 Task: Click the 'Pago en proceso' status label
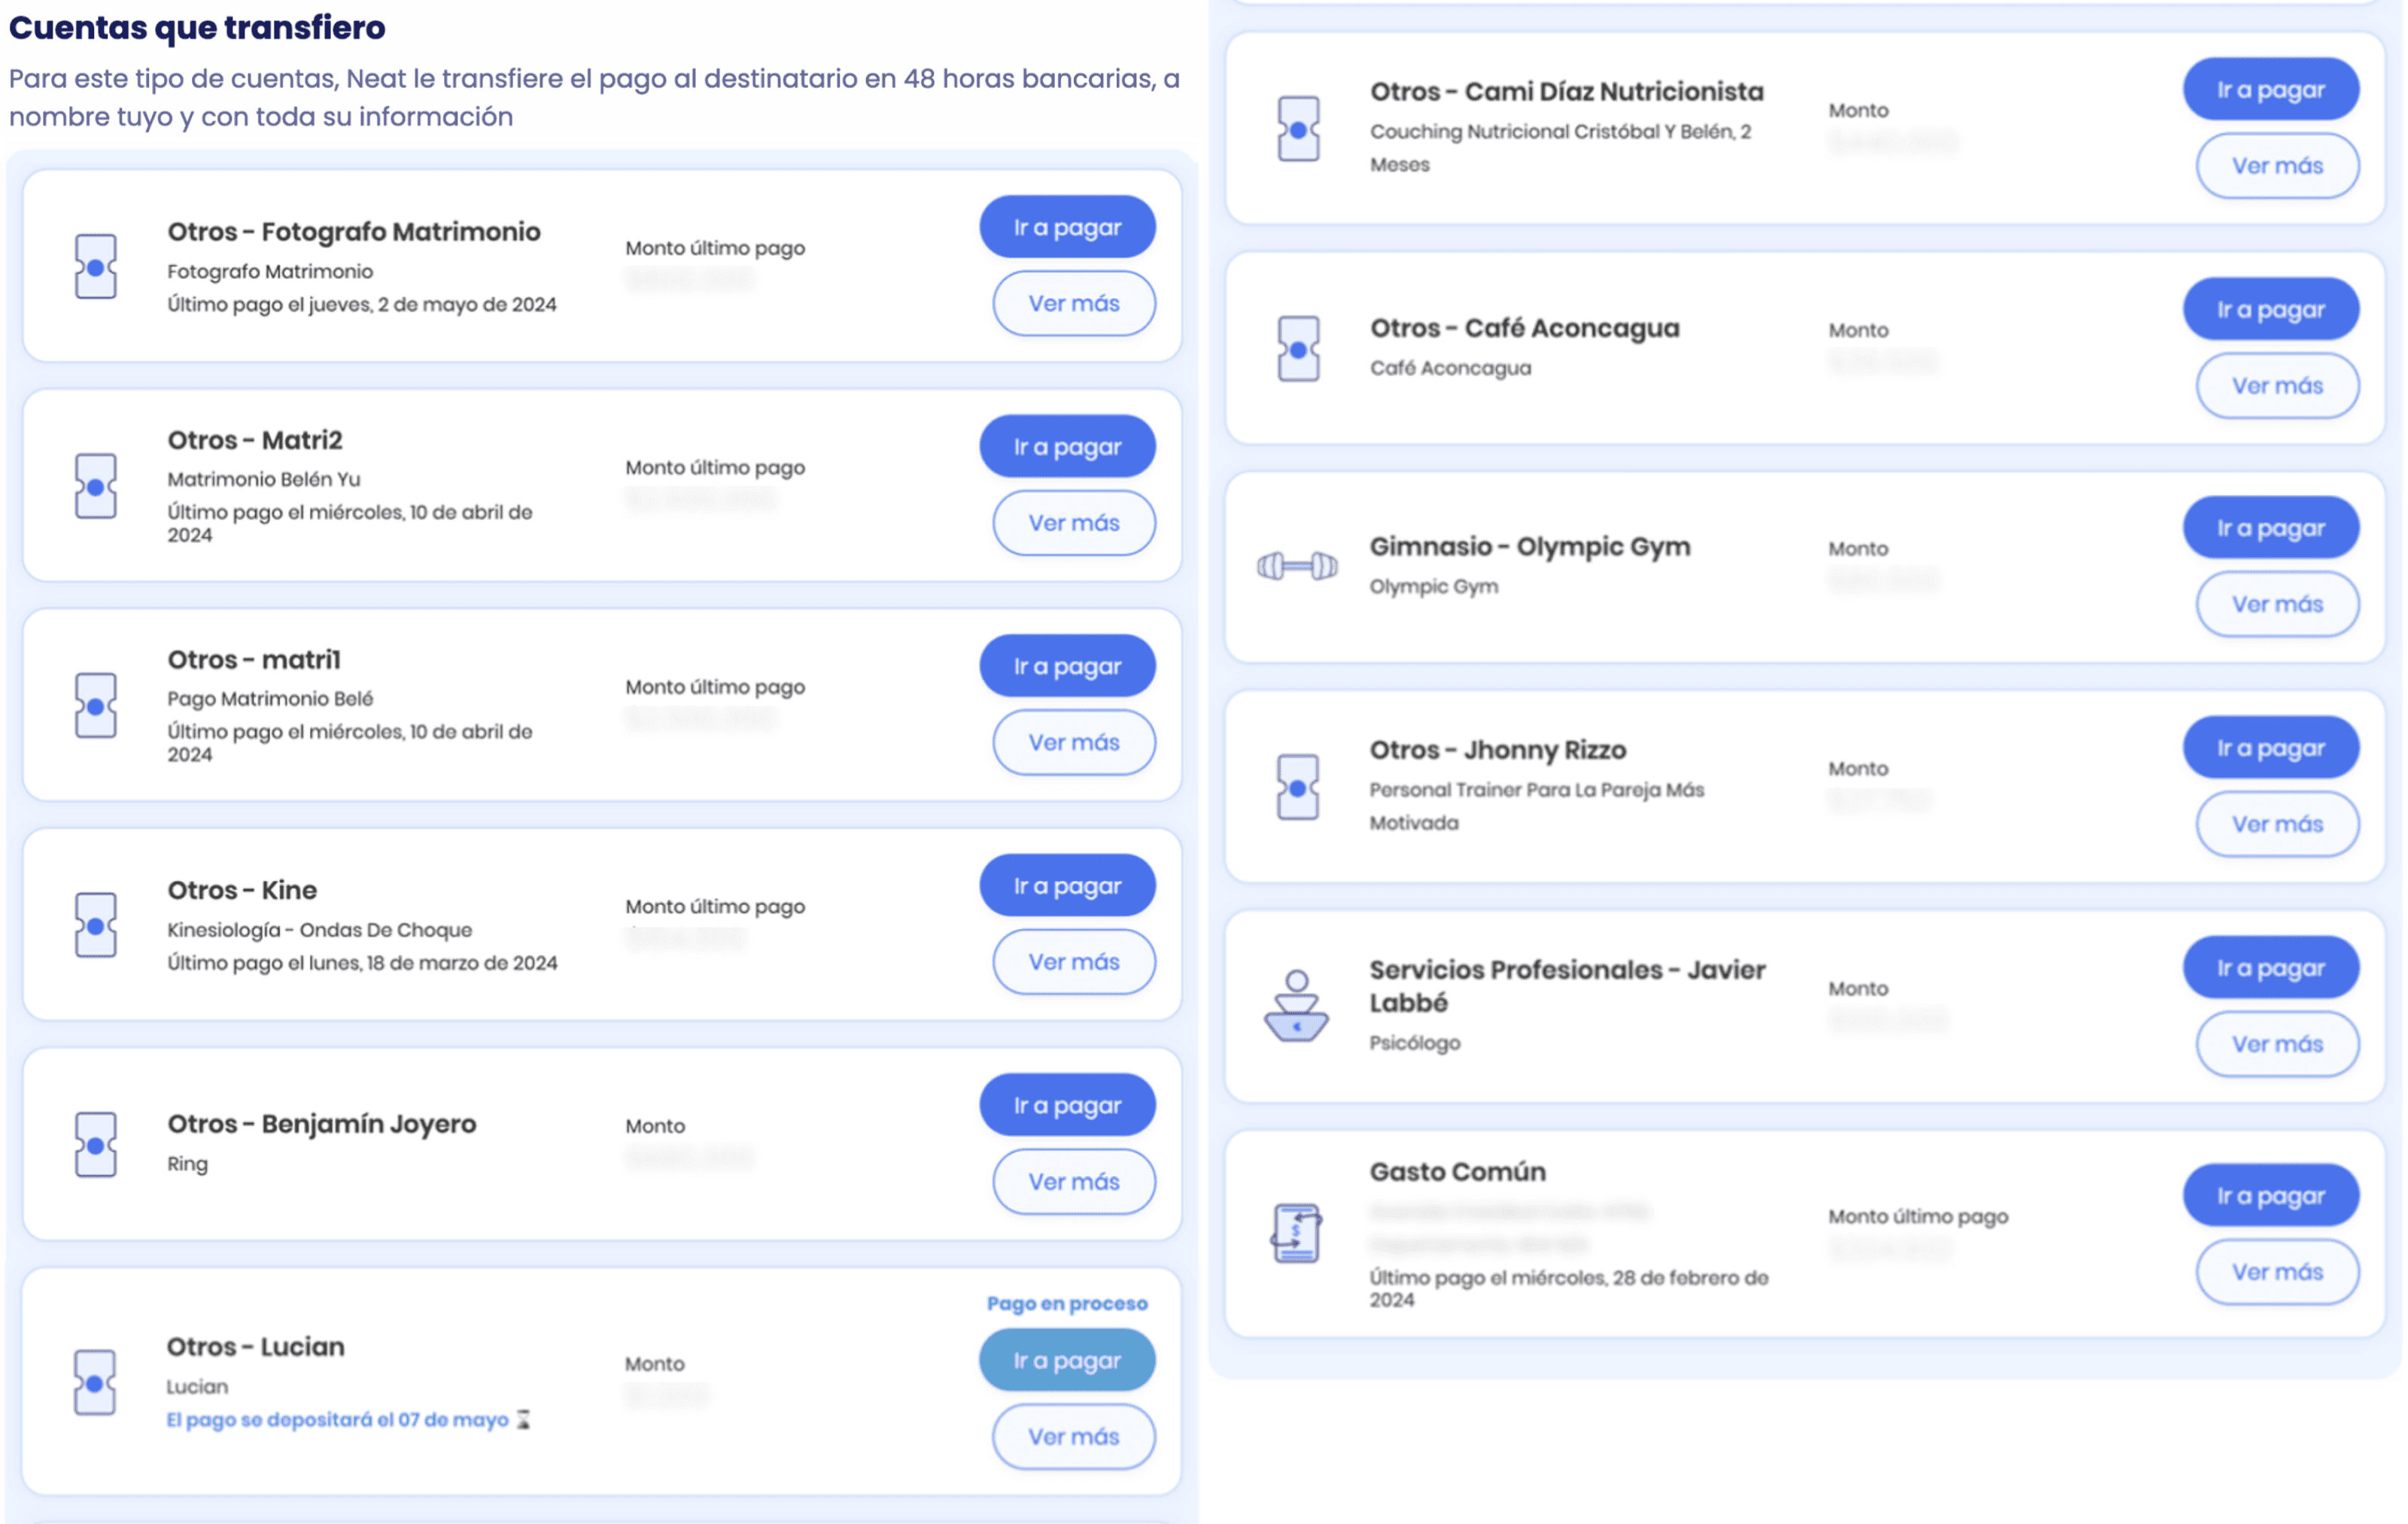click(x=1067, y=1303)
